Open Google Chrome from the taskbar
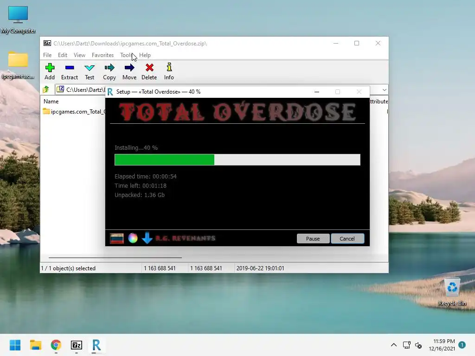This screenshot has width=475, height=356. (56, 345)
